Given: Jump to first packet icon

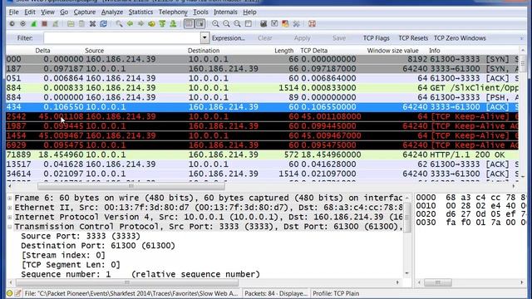Looking at the screenshot, I should (162, 24).
